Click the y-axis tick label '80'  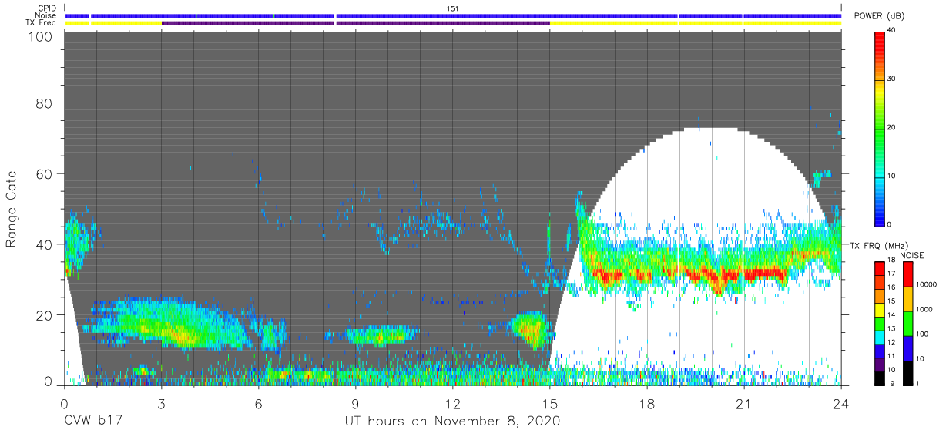click(44, 103)
